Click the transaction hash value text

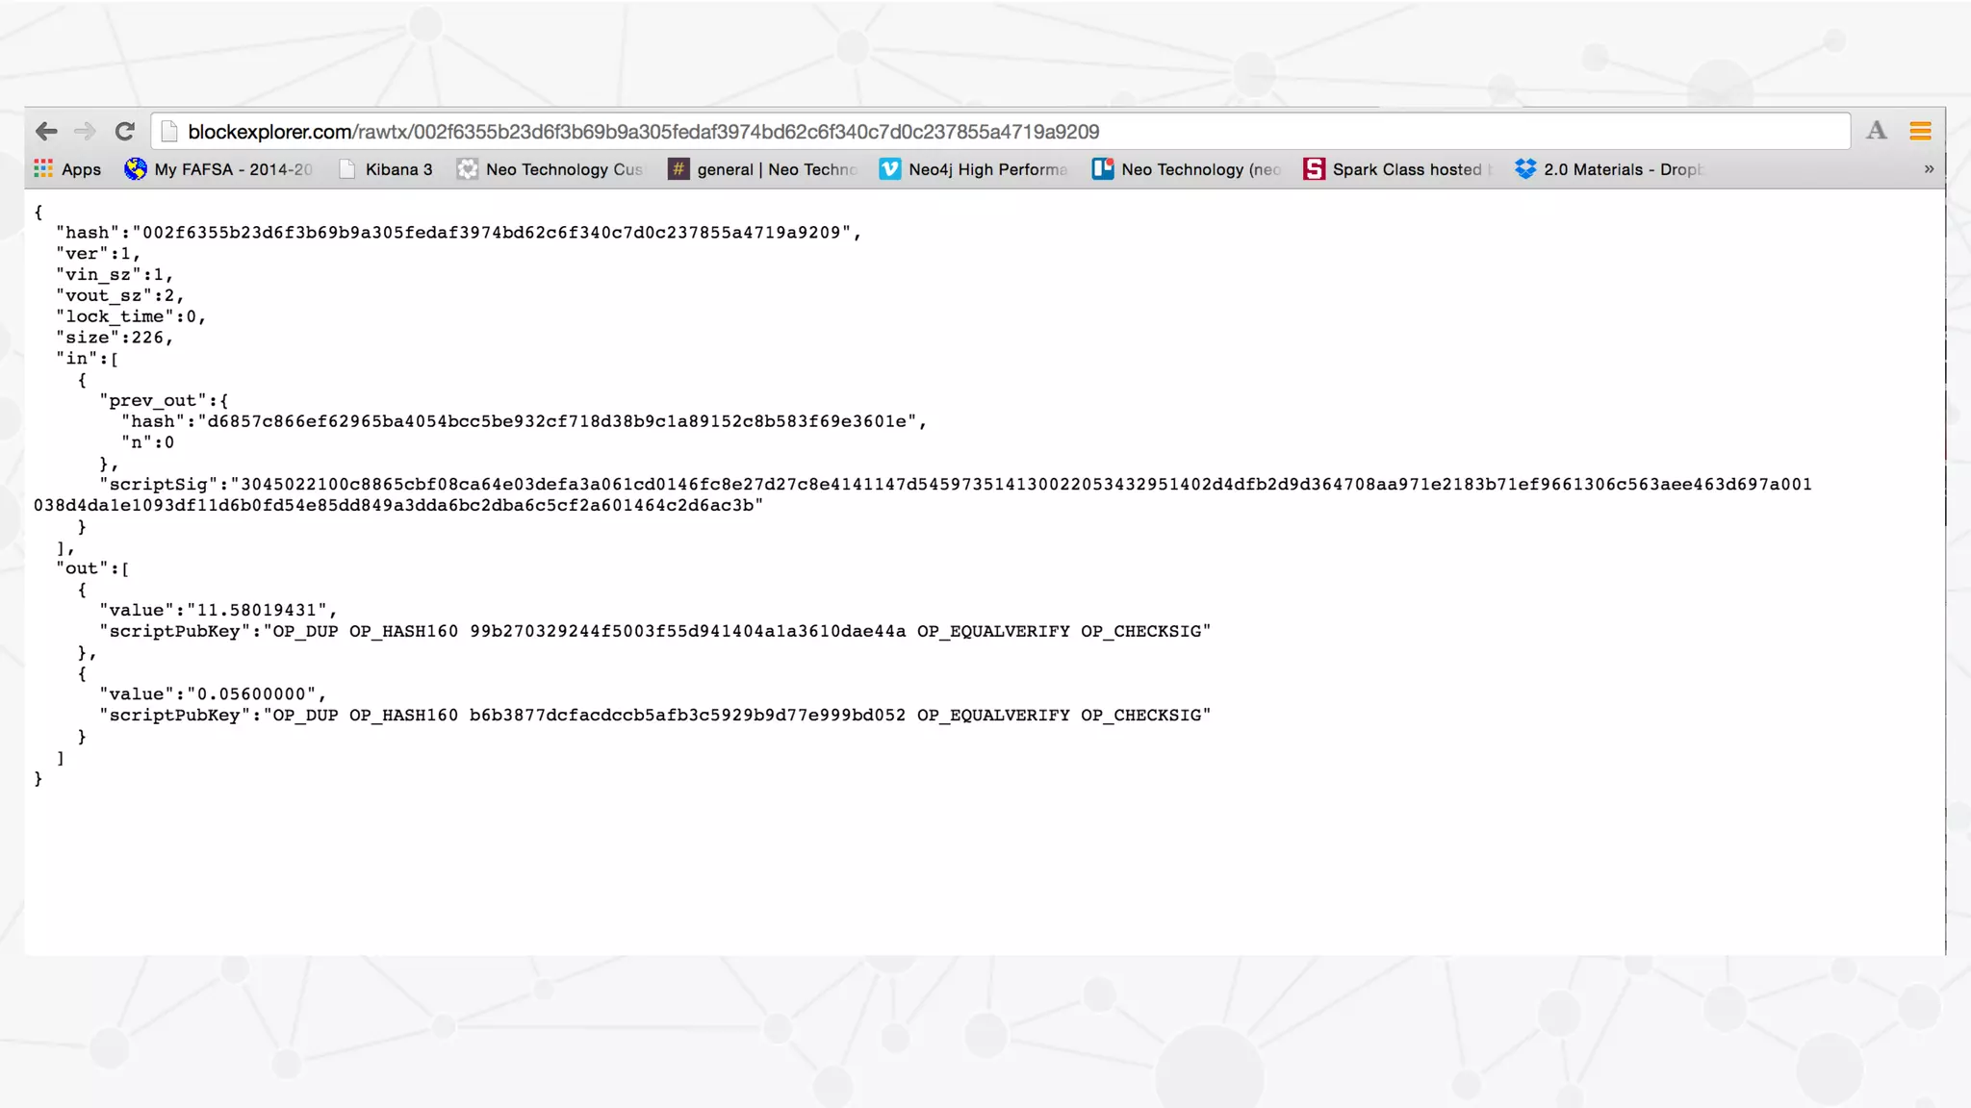[491, 233]
